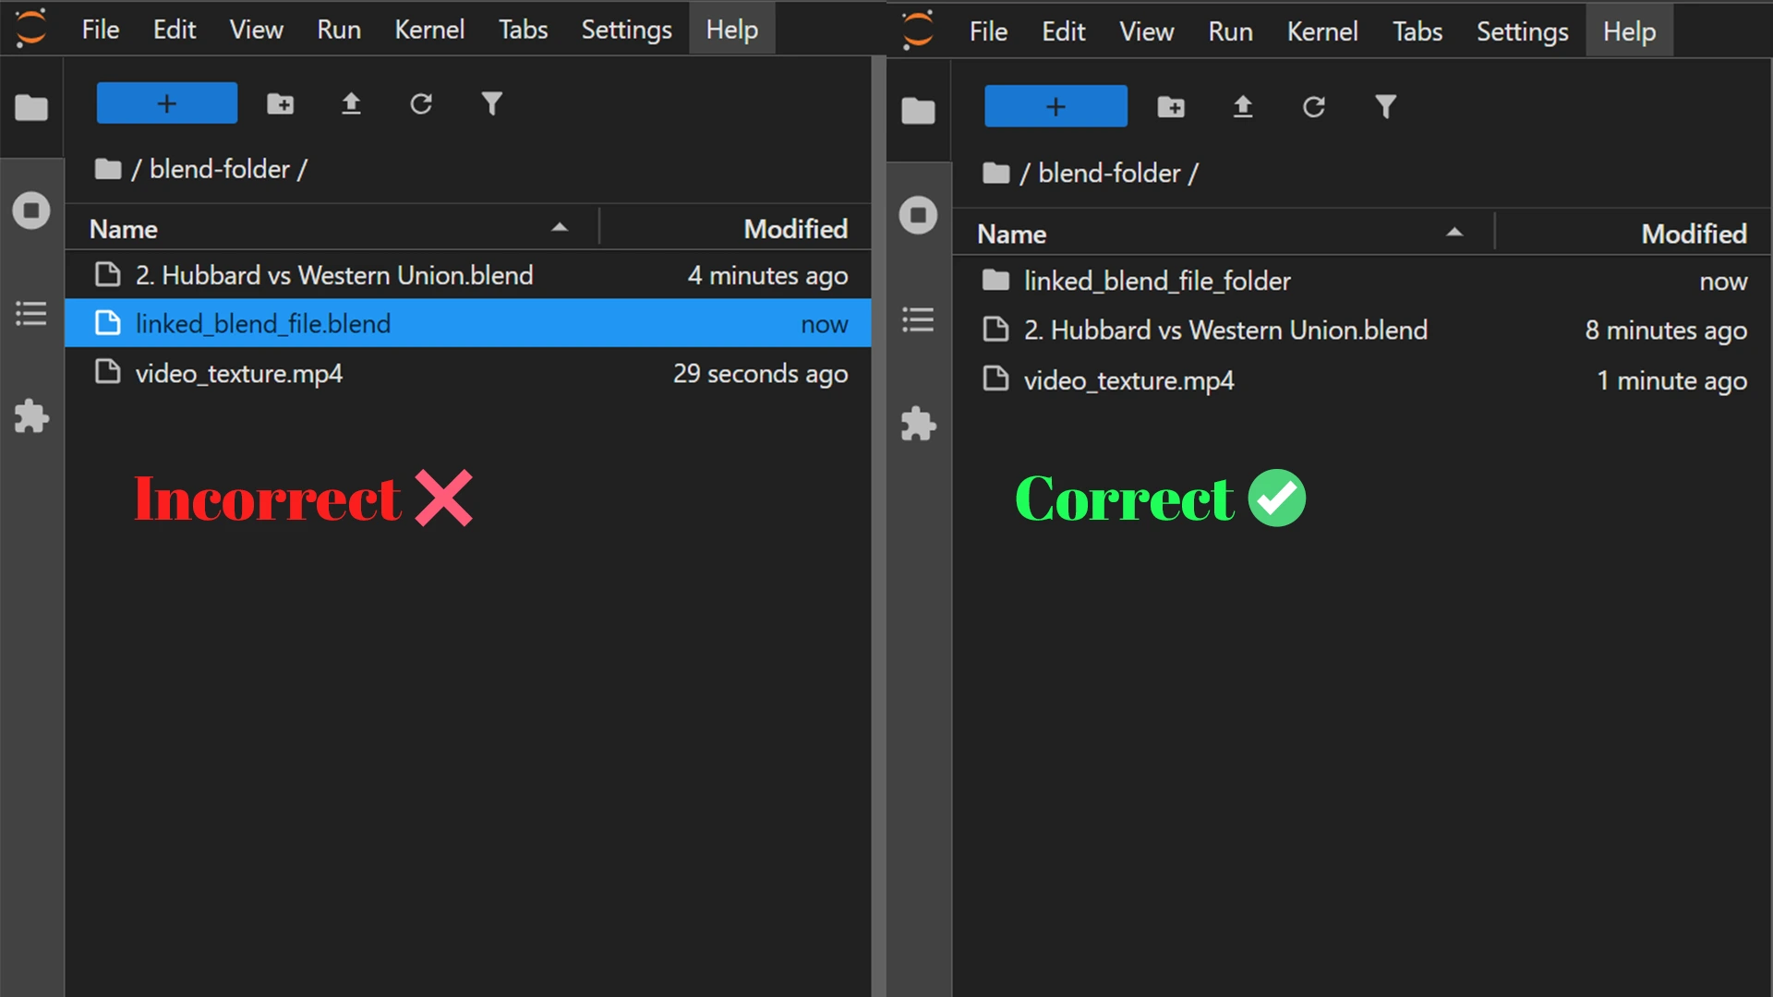Toggle Name column sort order in left panel
Screen dimensions: 1773x997
(560, 227)
